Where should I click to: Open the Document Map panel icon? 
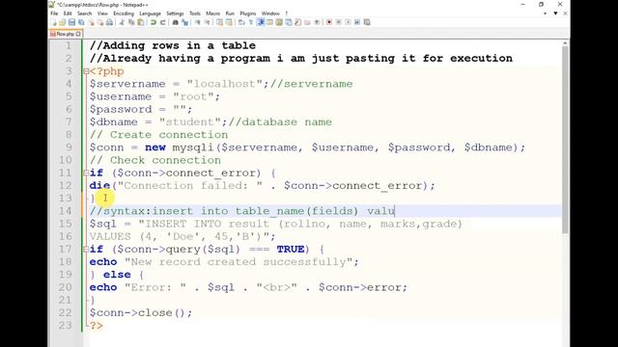(x=279, y=22)
